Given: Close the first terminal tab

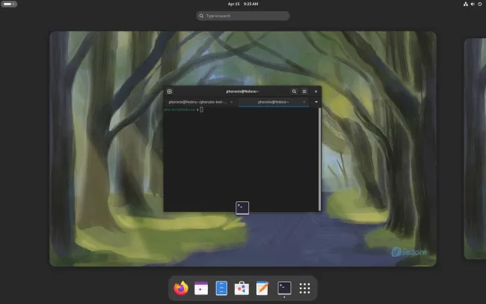Looking at the screenshot, I should point(231,101).
